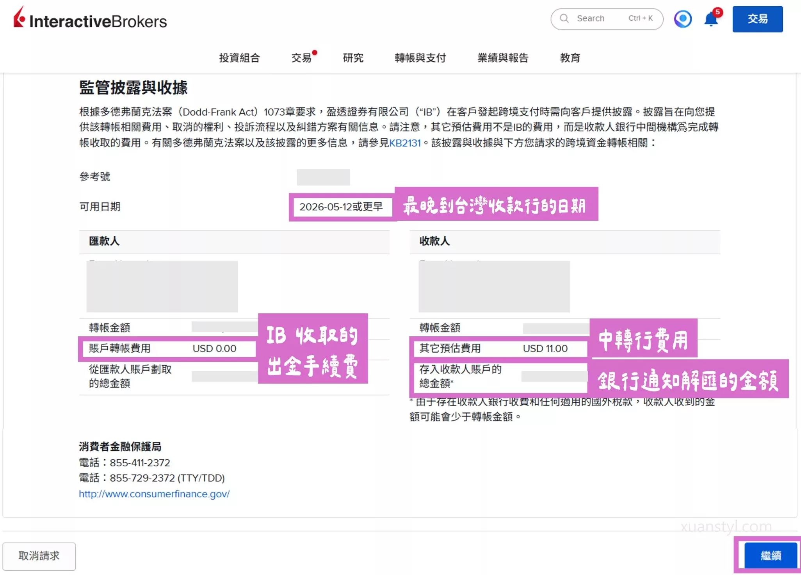Follow the KB2131 link
This screenshot has width=801, height=575.
405,143
